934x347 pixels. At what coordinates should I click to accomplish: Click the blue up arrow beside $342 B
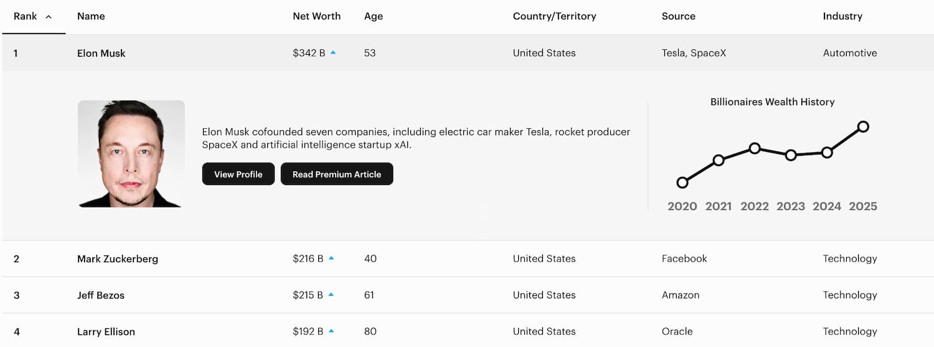(x=333, y=53)
